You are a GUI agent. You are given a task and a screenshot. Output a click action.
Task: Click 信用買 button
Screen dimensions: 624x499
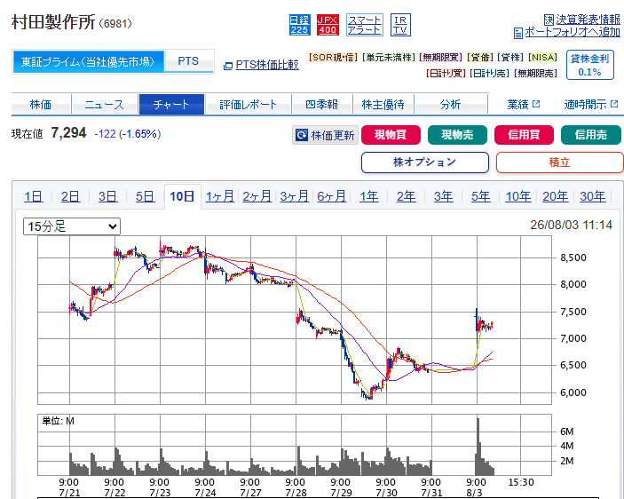point(524,135)
